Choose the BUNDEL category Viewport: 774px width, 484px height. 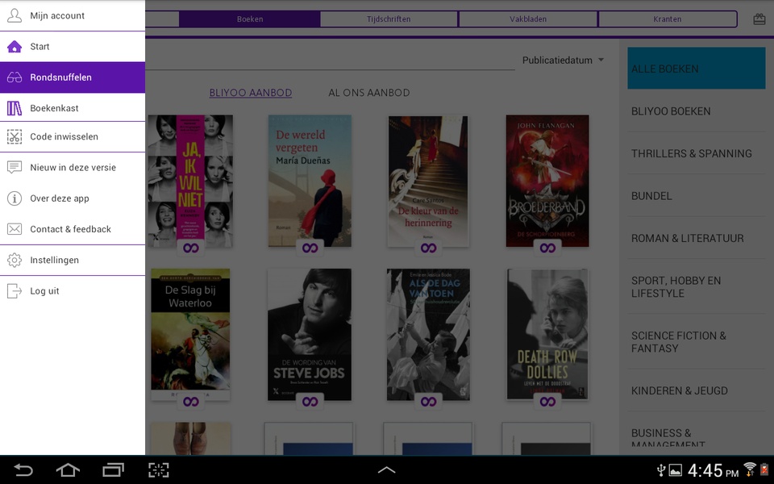[x=697, y=196]
